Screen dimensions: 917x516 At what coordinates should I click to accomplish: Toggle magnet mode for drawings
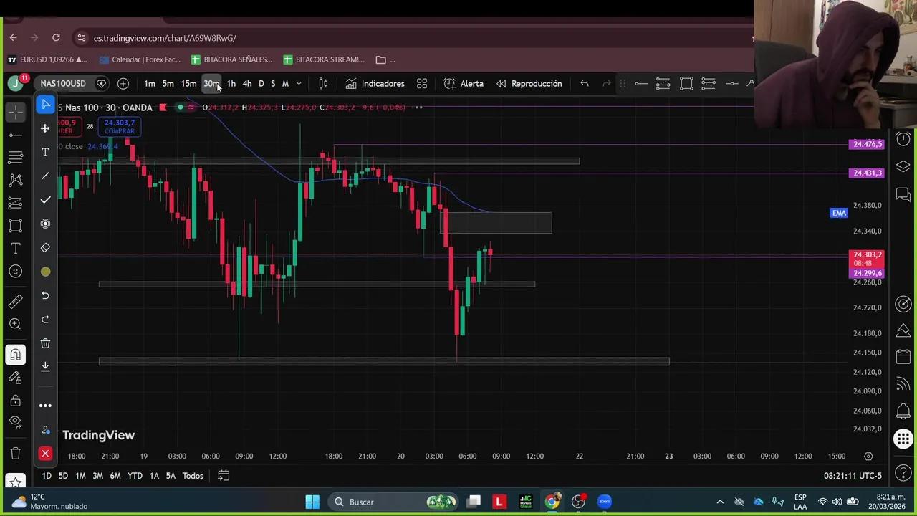point(15,355)
